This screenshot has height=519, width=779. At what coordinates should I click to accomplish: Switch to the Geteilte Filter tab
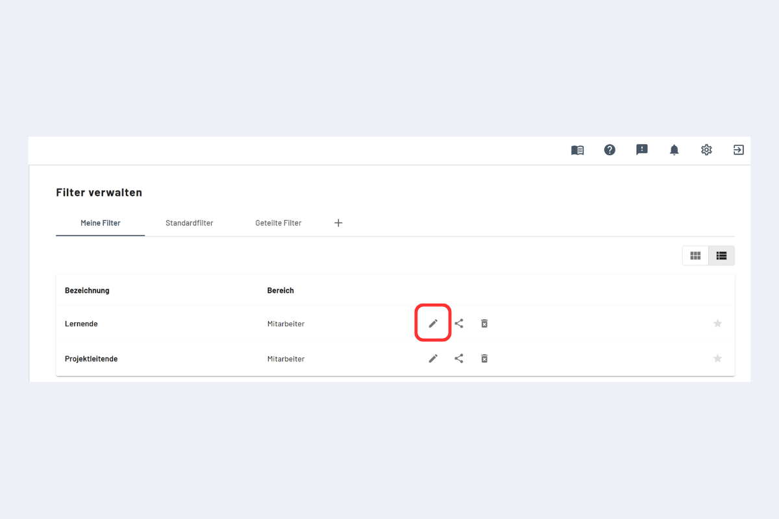(278, 223)
